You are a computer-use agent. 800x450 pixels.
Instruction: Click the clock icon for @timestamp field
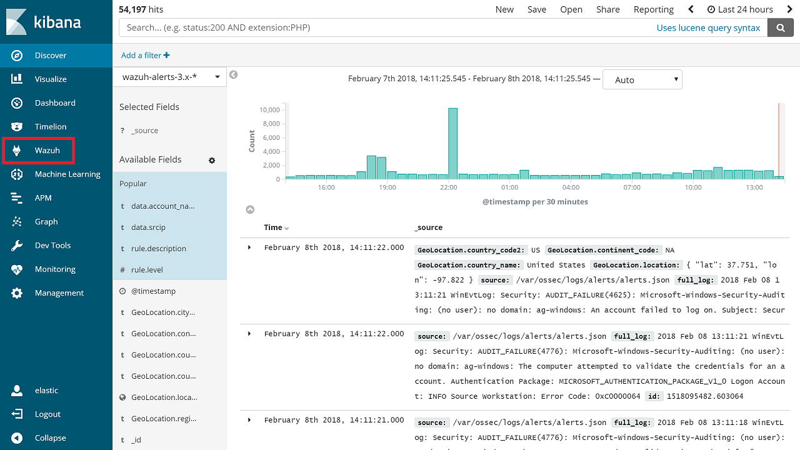pyautogui.click(x=122, y=291)
